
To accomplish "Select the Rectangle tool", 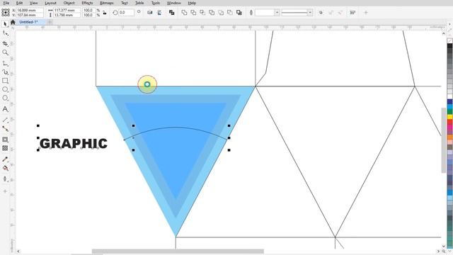I will point(5,81).
